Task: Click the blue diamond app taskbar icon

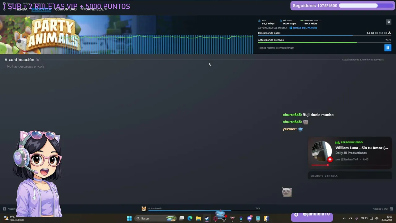Action: (x=241, y=218)
